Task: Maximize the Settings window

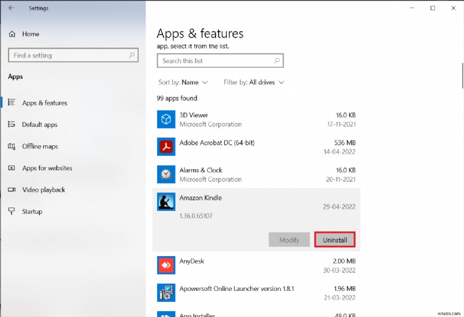Action: pyautogui.click(x=433, y=8)
